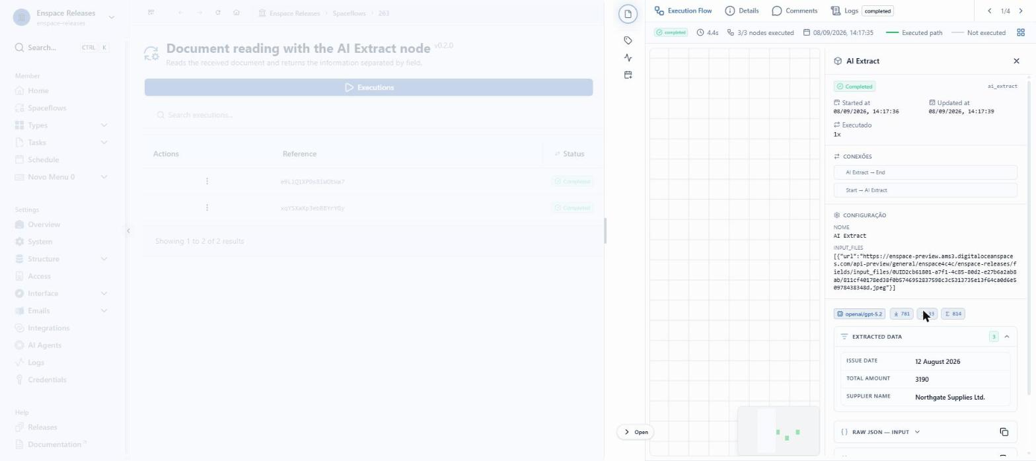Image resolution: width=1036 pixels, height=461 pixels.
Task: Click the reload icon in toolbar
Action: pyautogui.click(x=218, y=13)
